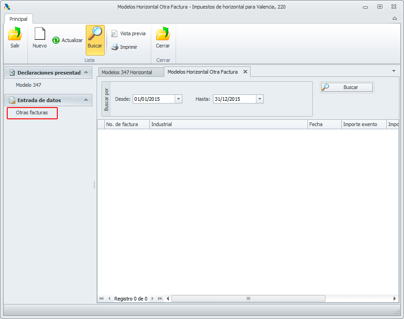Open the Hasta date dropdown
404x319 pixels.
coord(260,99)
